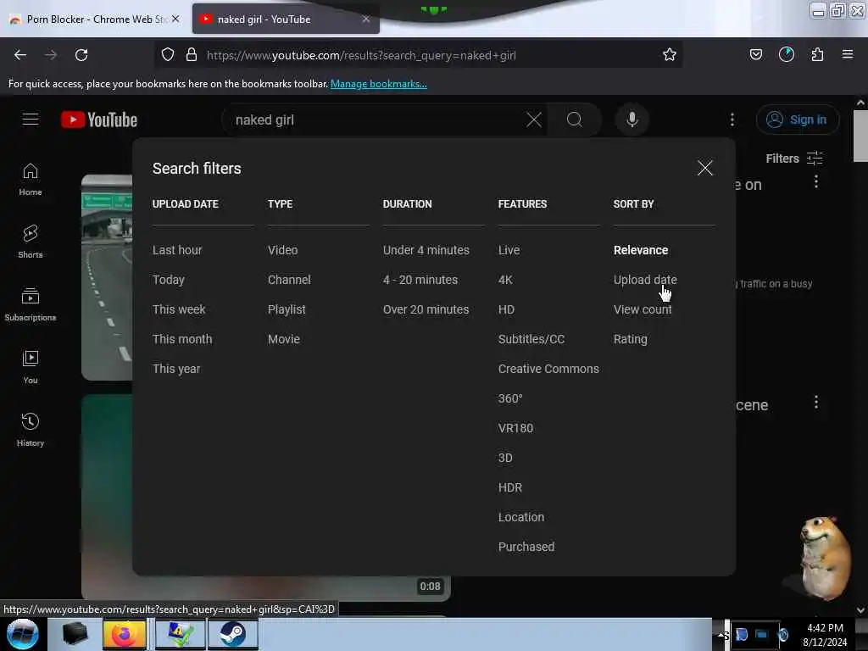The image size is (868, 651).
Task: Enable the 360° filter
Action: (509, 398)
